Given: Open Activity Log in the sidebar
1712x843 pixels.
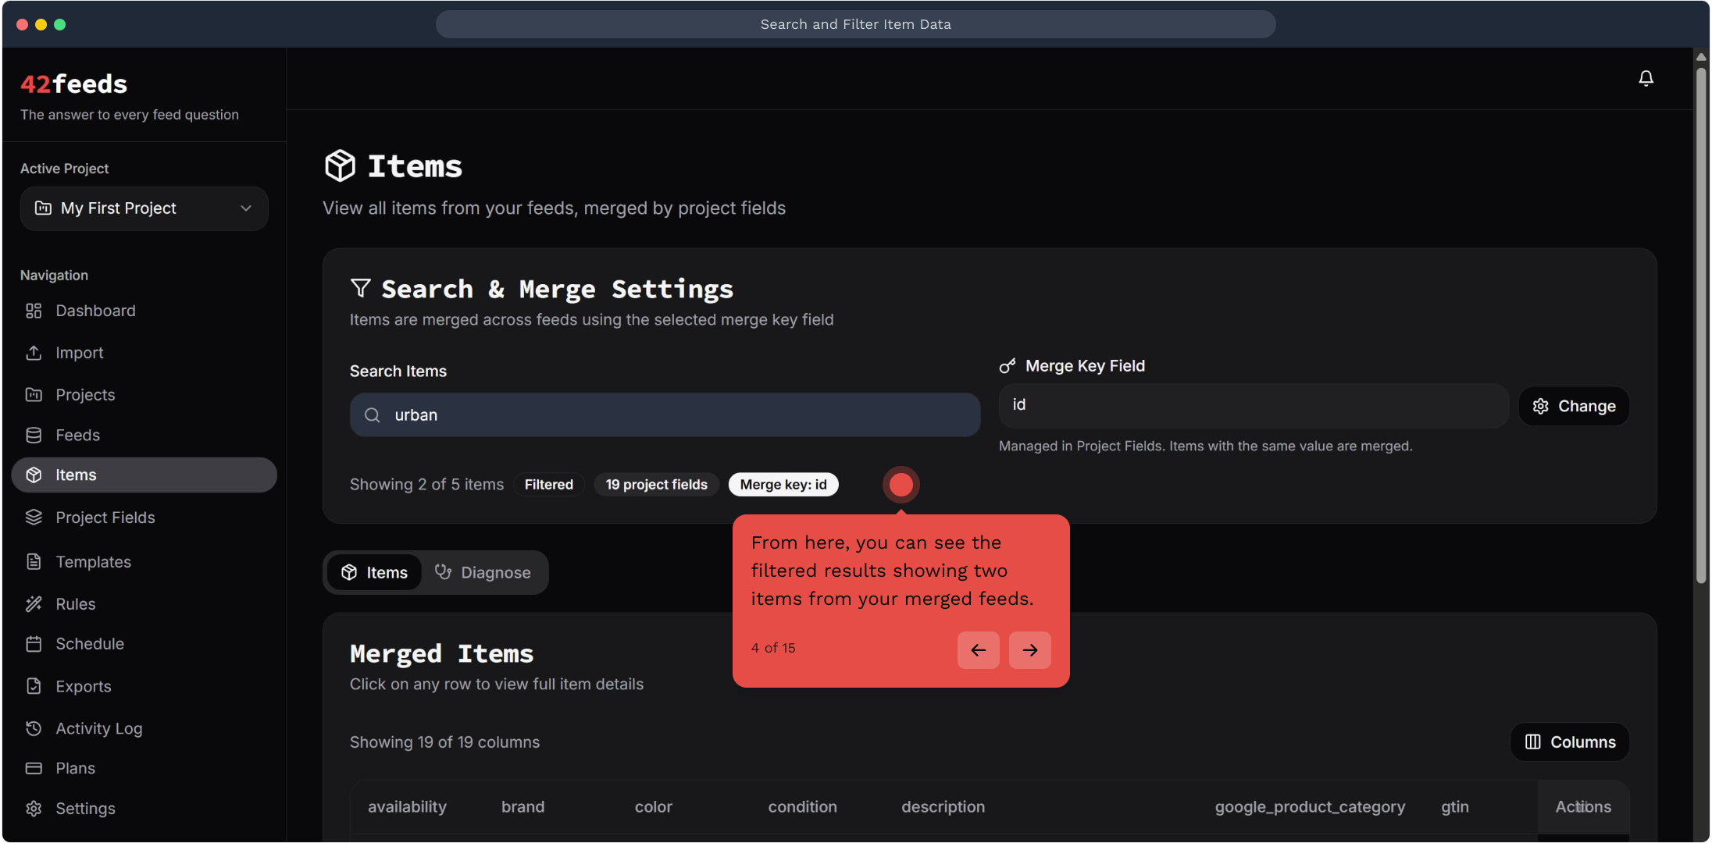Looking at the screenshot, I should point(98,728).
